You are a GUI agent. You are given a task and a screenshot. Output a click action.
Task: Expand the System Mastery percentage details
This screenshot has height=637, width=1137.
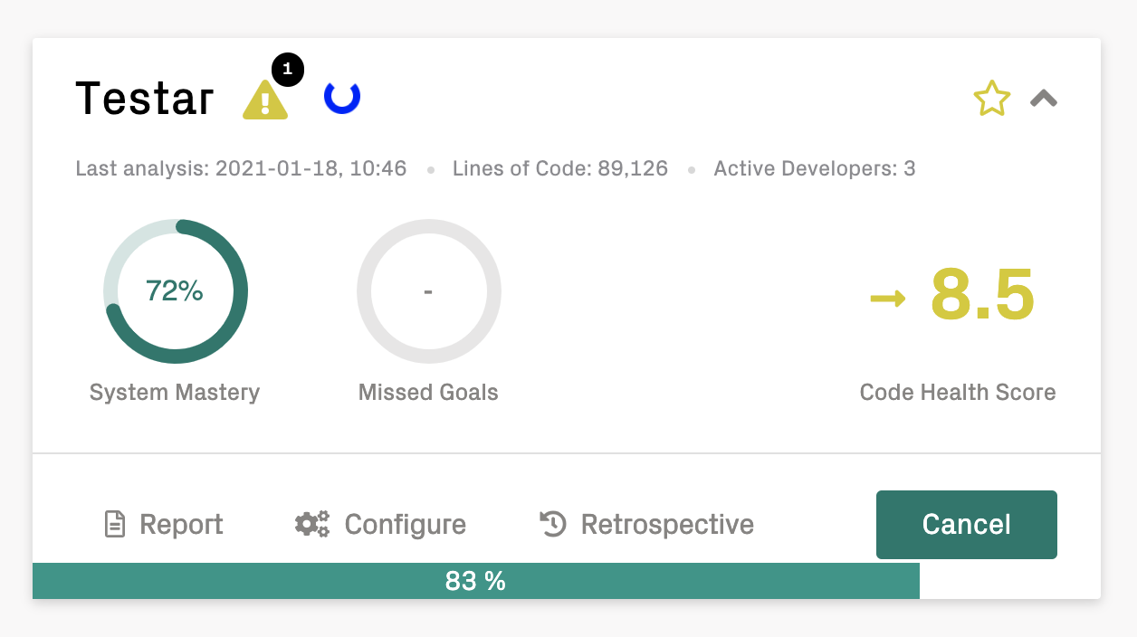pyautogui.click(x=175, y=291)
